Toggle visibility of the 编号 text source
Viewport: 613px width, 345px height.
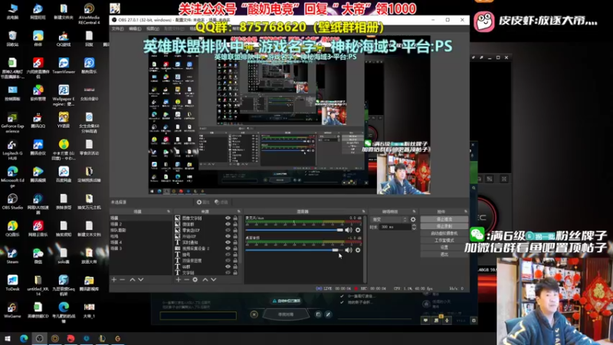[228, 255]
